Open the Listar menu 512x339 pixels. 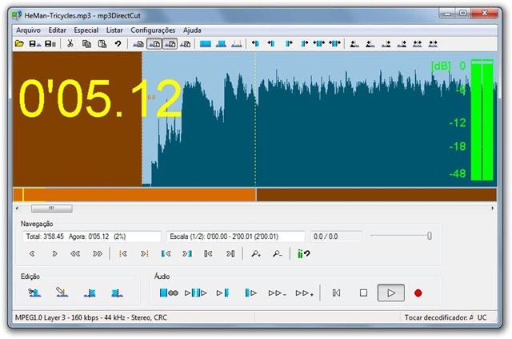coord(114,30)
